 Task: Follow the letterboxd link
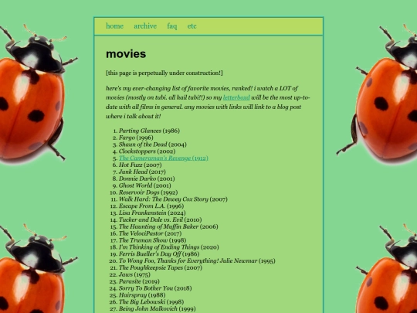coord(236,97)
